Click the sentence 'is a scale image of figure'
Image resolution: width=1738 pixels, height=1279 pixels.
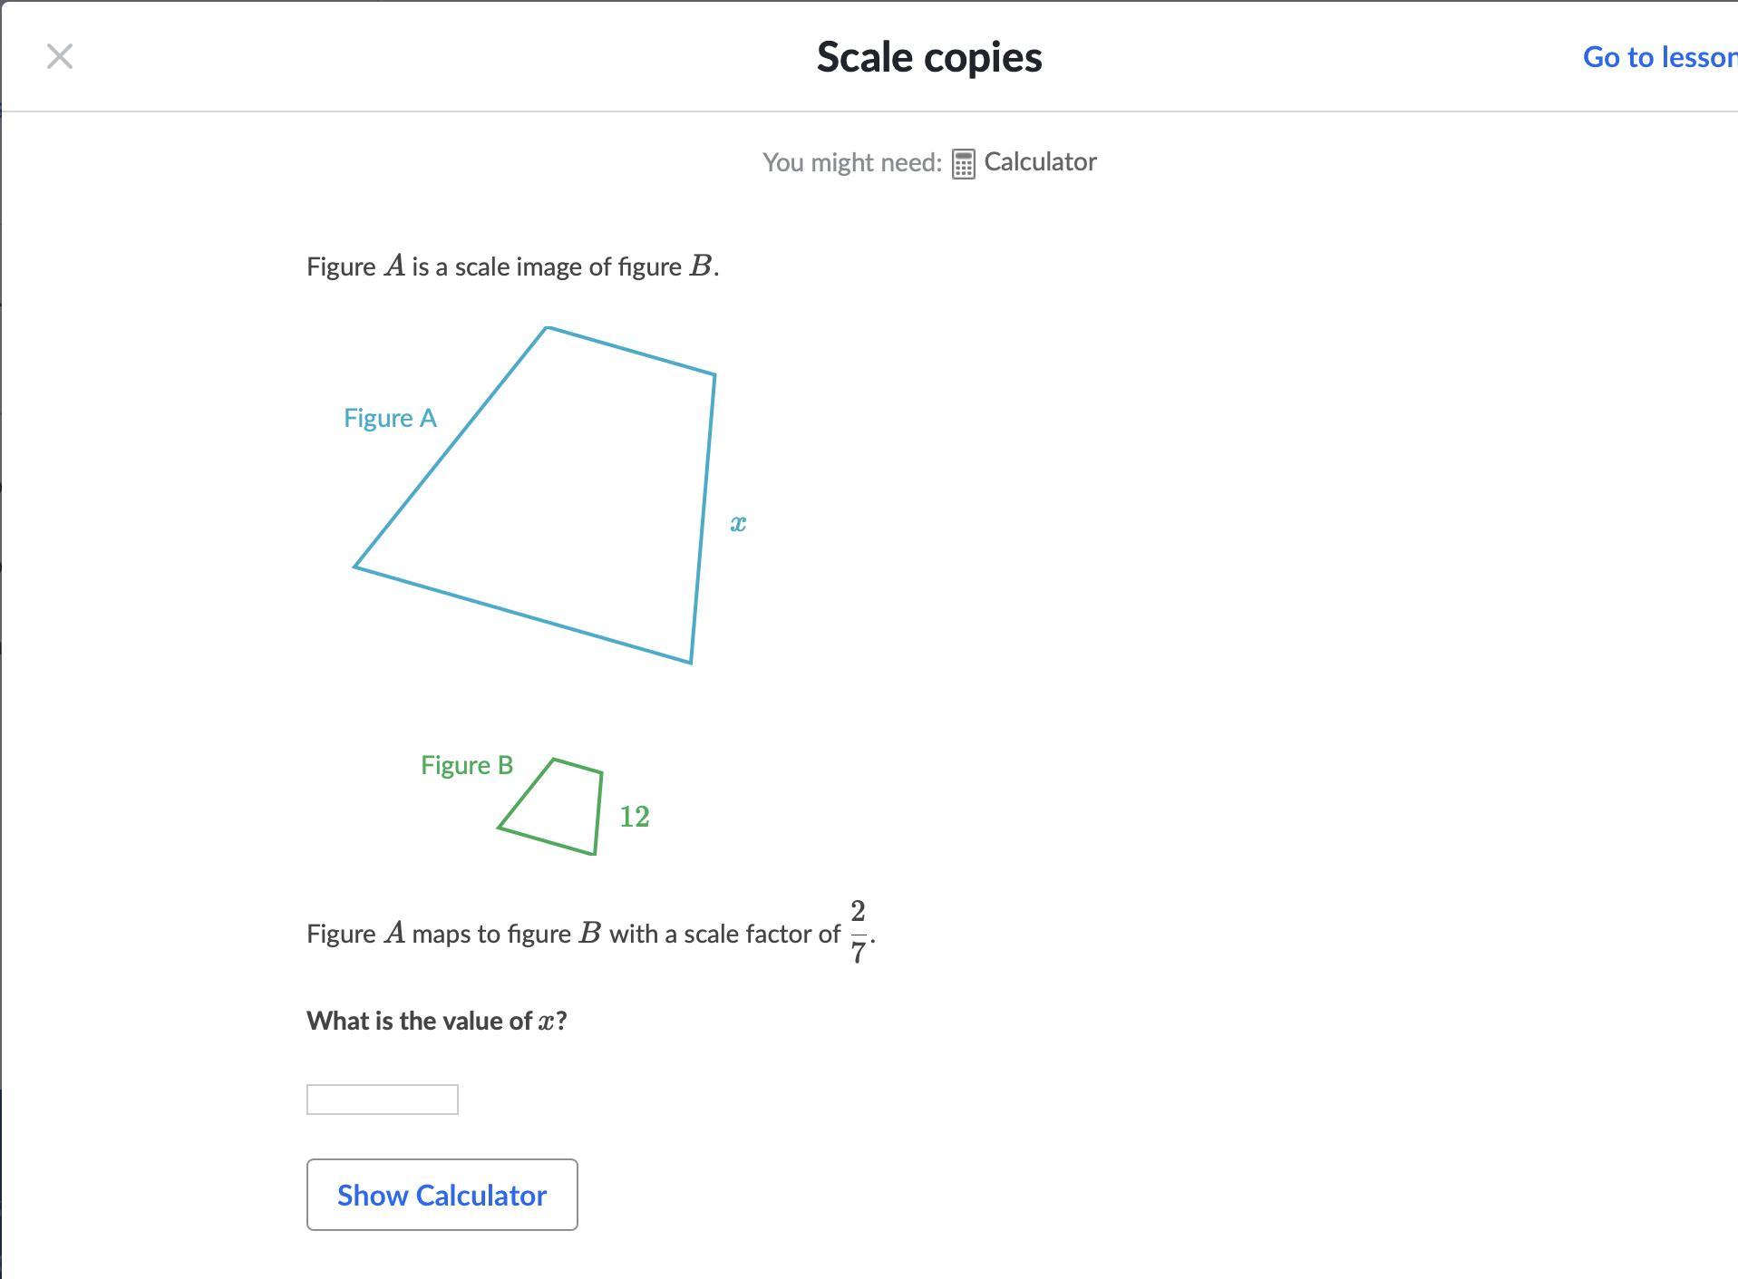(546, 266)
